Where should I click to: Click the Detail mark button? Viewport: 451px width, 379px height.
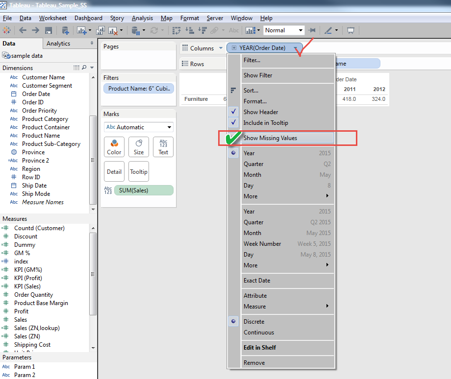[x=114, y=171]
